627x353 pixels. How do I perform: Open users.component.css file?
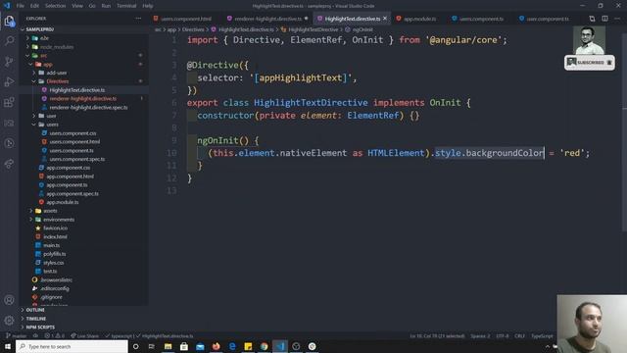coord(72,133)
